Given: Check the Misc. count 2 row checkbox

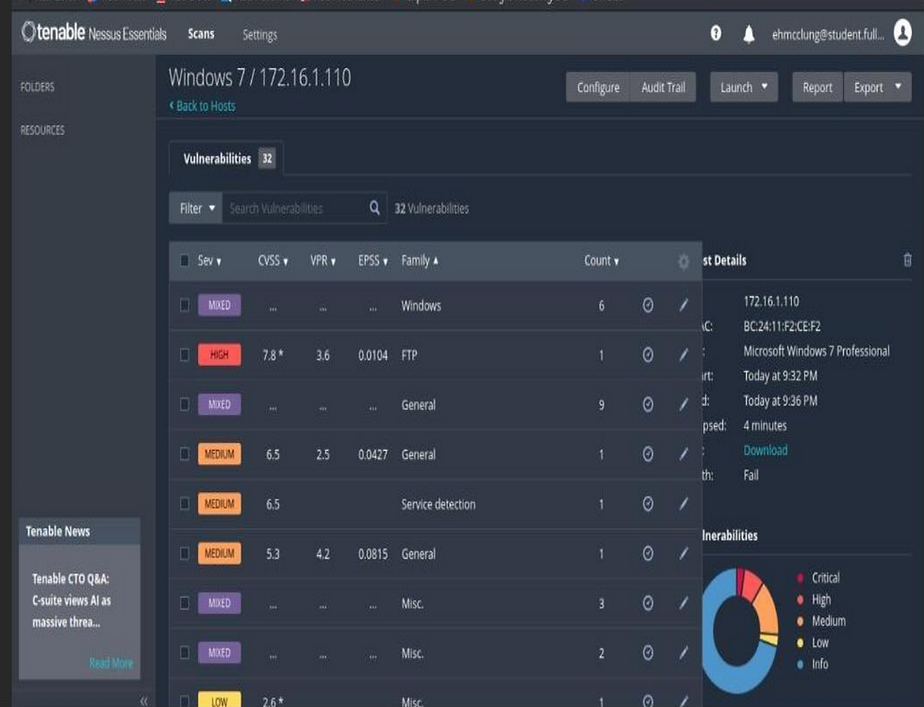Looking at the screenshot, I should pyautogui.click(x=185, y=652).
